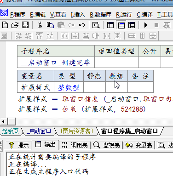Switch to the [图片资源表] tab
The image size is (173, 176).
click(x=77, y=131)
